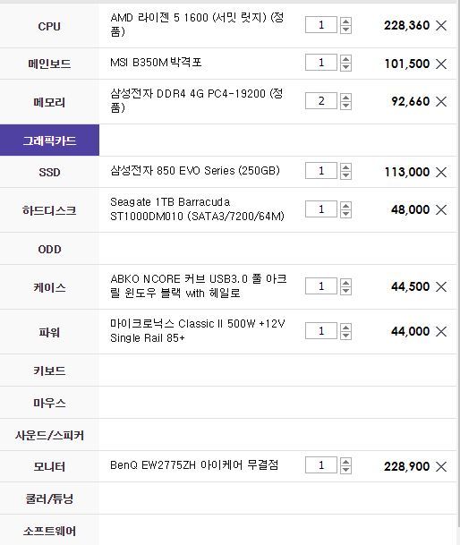Increase CPU quantity with up arrow

pyautogui.click(x=345, y=21)
